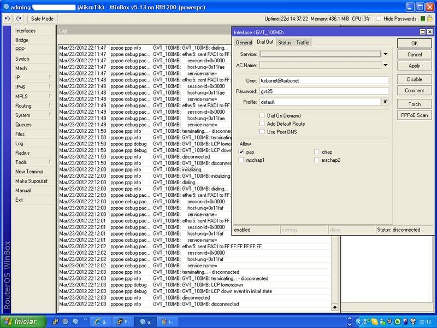Image resolution: width=437 pixels, height=328 pixels.
Task: Uncheck the pap authentication option
Action: (241, 152)
